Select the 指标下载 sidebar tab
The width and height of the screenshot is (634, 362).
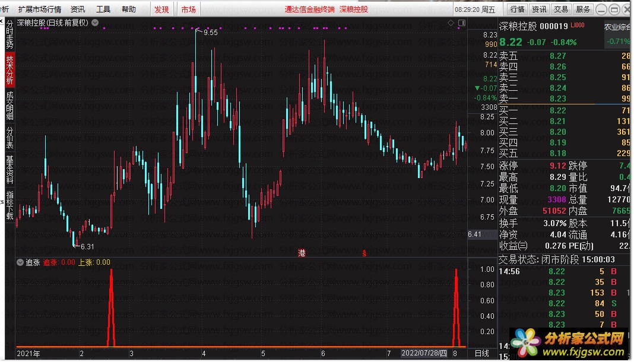click(x=9, y=205)
